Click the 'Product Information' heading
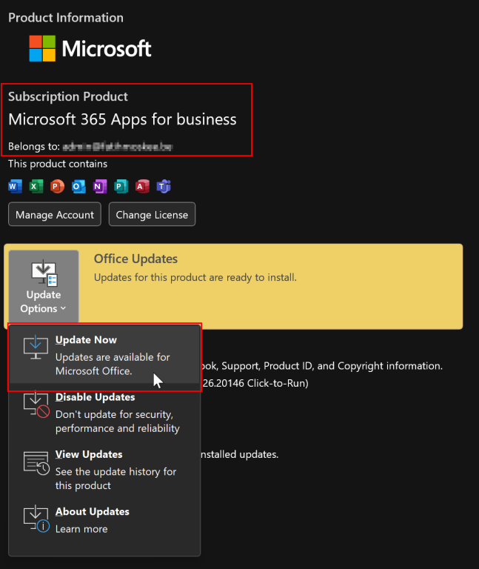Screen dimensions: 479x569 coord(66,18)
